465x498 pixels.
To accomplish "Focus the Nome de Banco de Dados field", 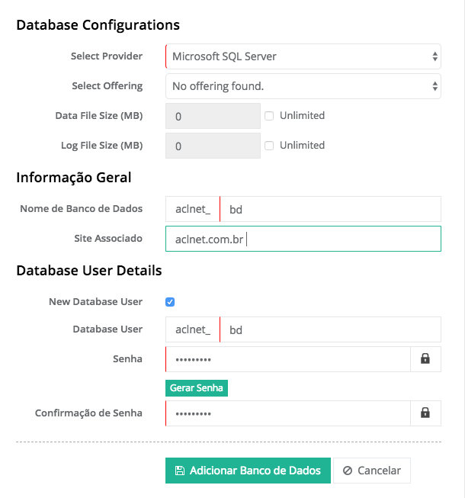I will tap(329, 209).
